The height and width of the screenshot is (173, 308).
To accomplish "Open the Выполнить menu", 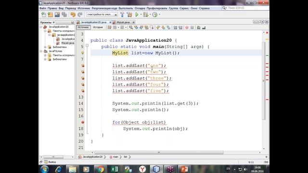I will point(126,8).
